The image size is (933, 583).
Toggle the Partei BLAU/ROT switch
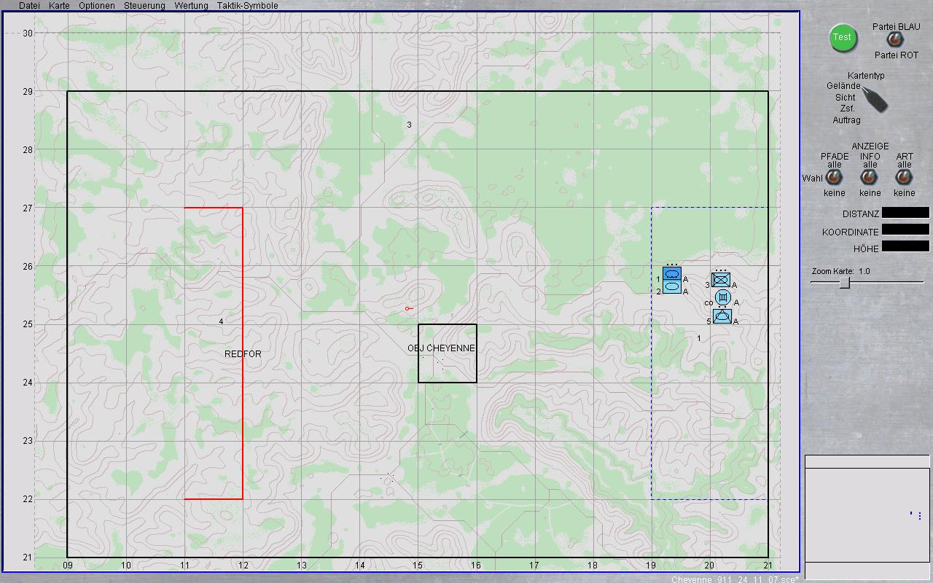892,40
